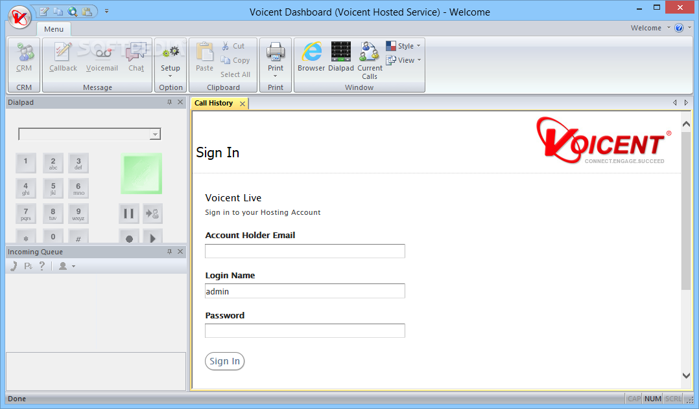This screenshot has height=409, width=699.
Task: Click dialpad key 2 abc
Action: click(x=53, y=163)
